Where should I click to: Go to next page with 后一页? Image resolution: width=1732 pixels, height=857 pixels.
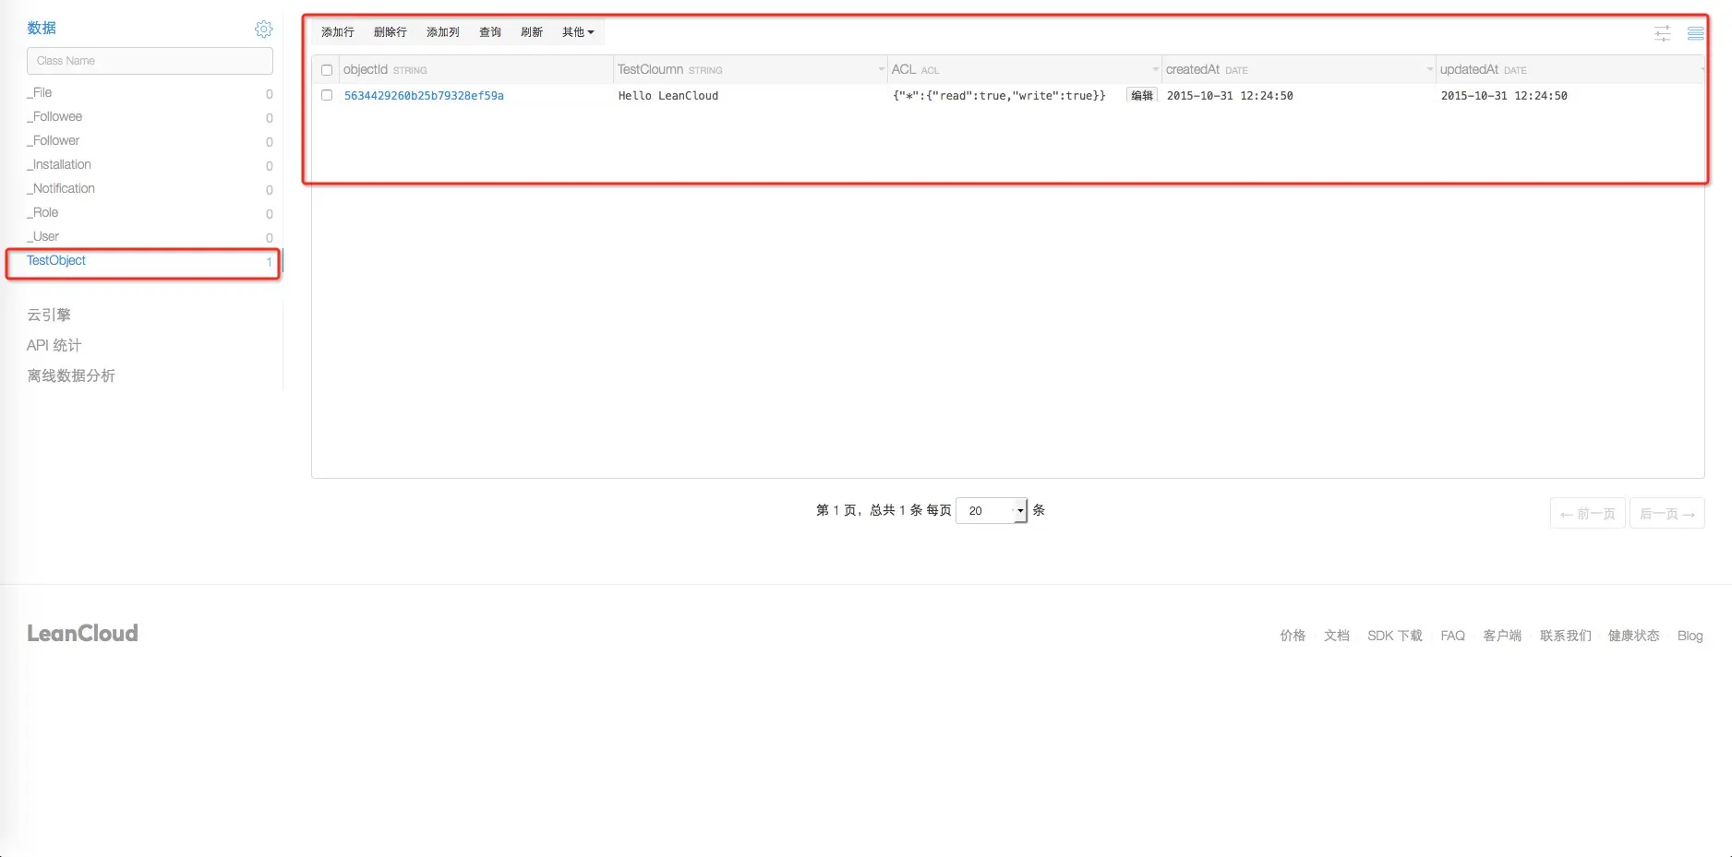1667,514
